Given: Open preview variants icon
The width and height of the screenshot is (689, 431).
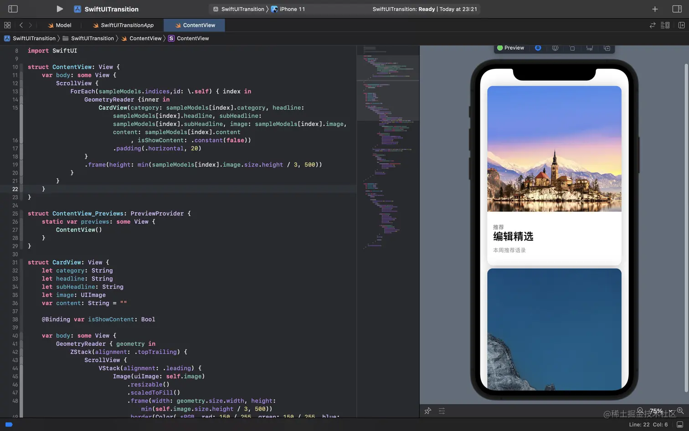Looking at the screenshot, I should coord(572,48).
